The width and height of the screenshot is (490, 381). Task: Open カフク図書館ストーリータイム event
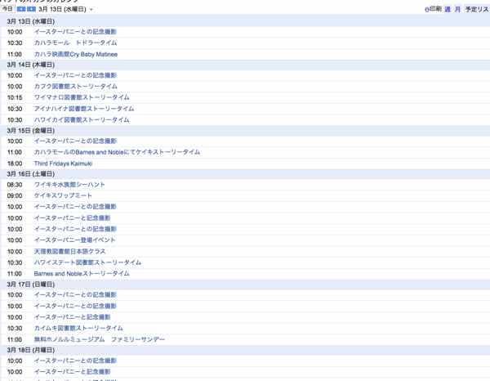point(76,86)
